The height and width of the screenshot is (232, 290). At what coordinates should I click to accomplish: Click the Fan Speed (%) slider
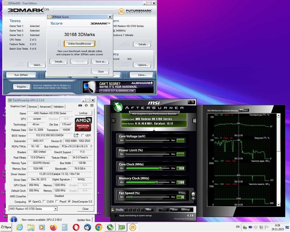(x=147, y=197)
